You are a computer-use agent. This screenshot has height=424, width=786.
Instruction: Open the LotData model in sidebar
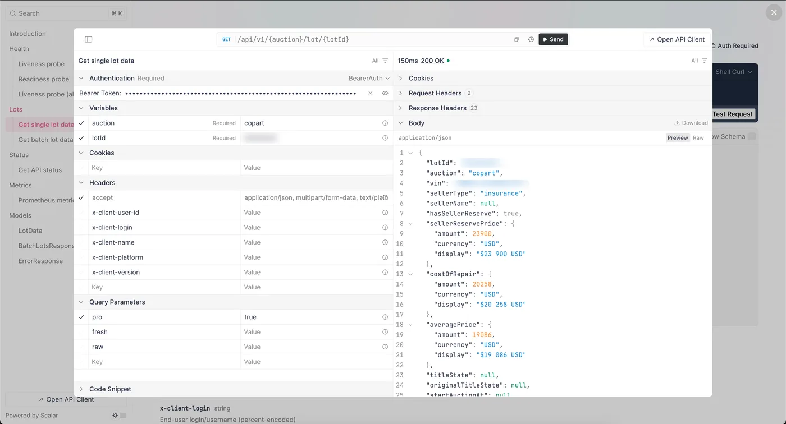click(30, 231)
